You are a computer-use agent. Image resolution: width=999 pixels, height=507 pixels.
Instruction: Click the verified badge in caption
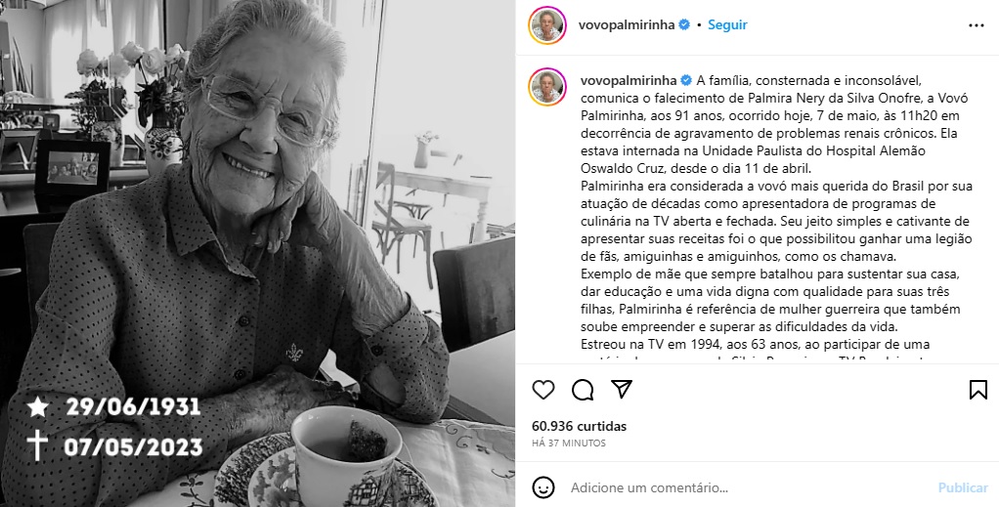[685, 80]
